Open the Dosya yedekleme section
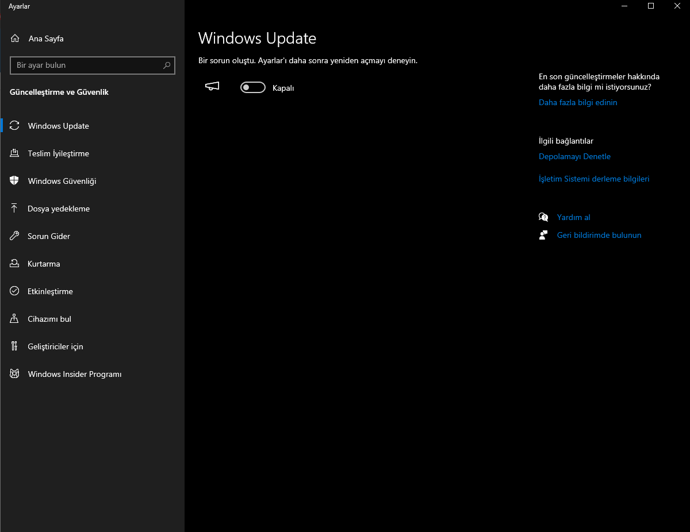Image resolution: width=690 pixels, height=532 pixels. point(59,209)
